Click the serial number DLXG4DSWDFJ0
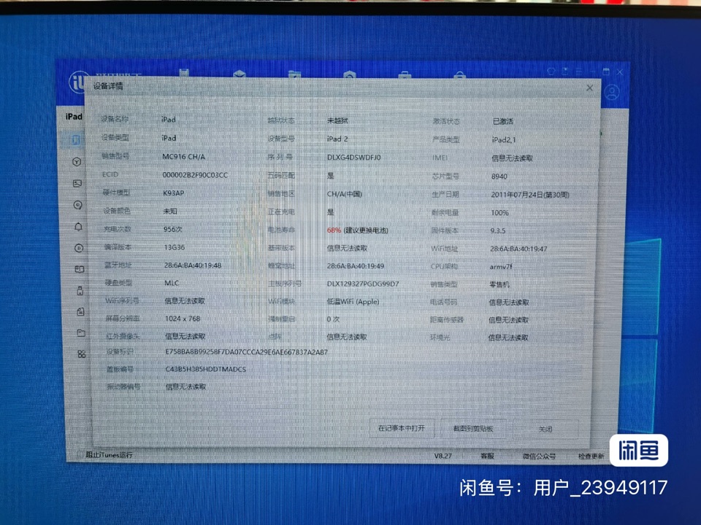 353,157
